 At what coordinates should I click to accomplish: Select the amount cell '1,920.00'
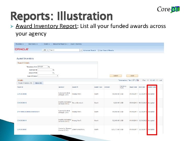pyautogui.click(x=116, y=103)
